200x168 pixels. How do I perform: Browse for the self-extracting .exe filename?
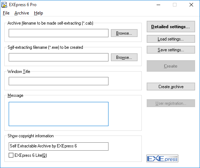point(124,57)
